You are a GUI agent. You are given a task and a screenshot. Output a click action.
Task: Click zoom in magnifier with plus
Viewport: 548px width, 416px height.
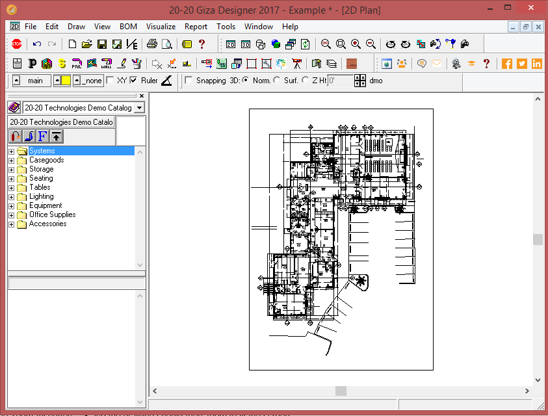coord(356,44)
